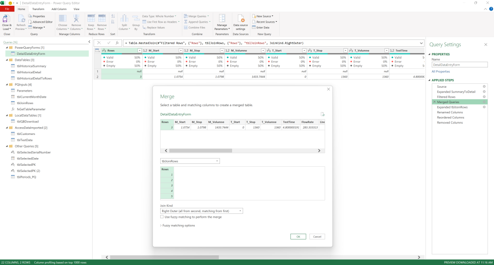This screenshot has width=494, height=265.
Task: Click the sort ascending icon
Action: pyautogui.click(x=113, y=16)
